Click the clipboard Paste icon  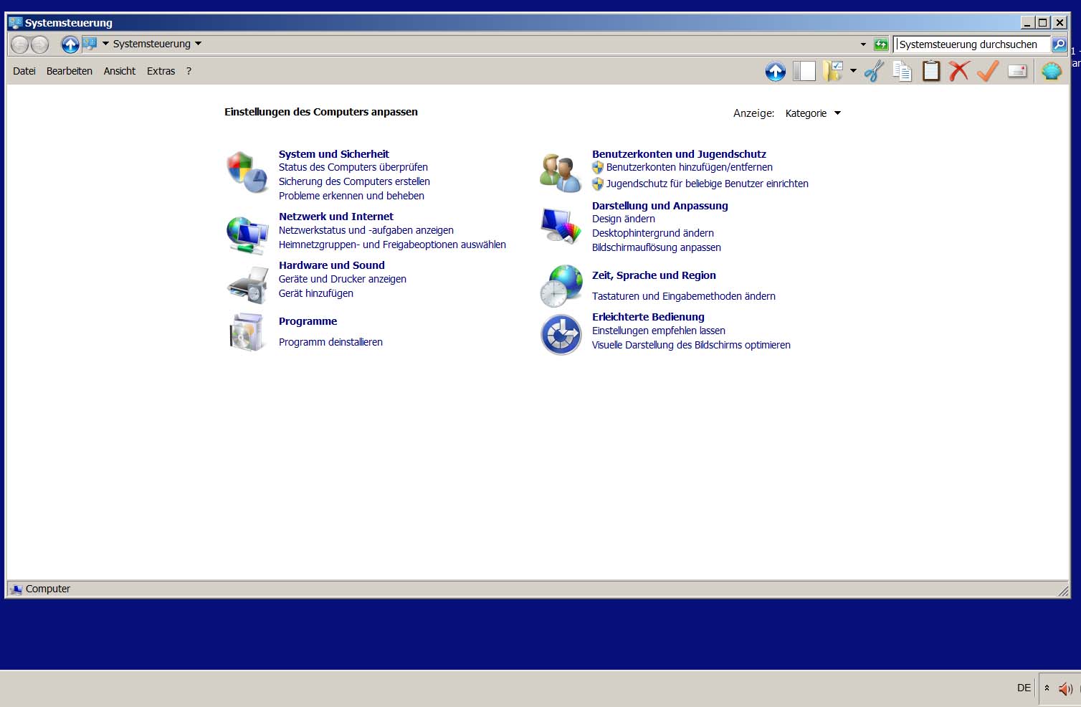point(930,71)
